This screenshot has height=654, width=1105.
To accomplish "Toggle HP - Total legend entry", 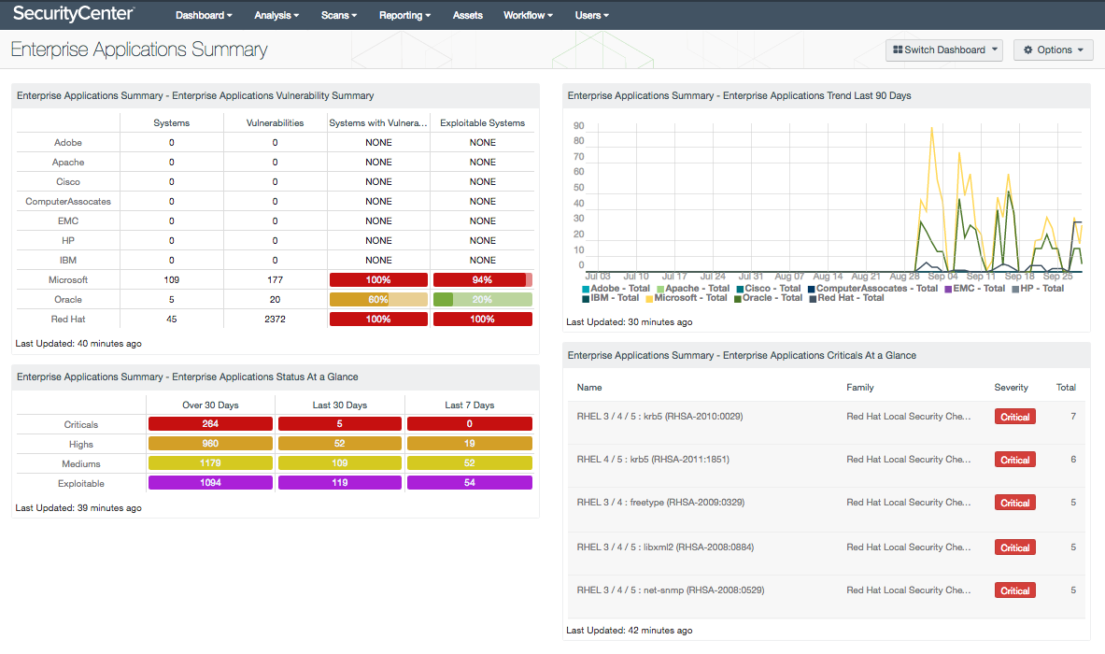I will pos(1038,289).
